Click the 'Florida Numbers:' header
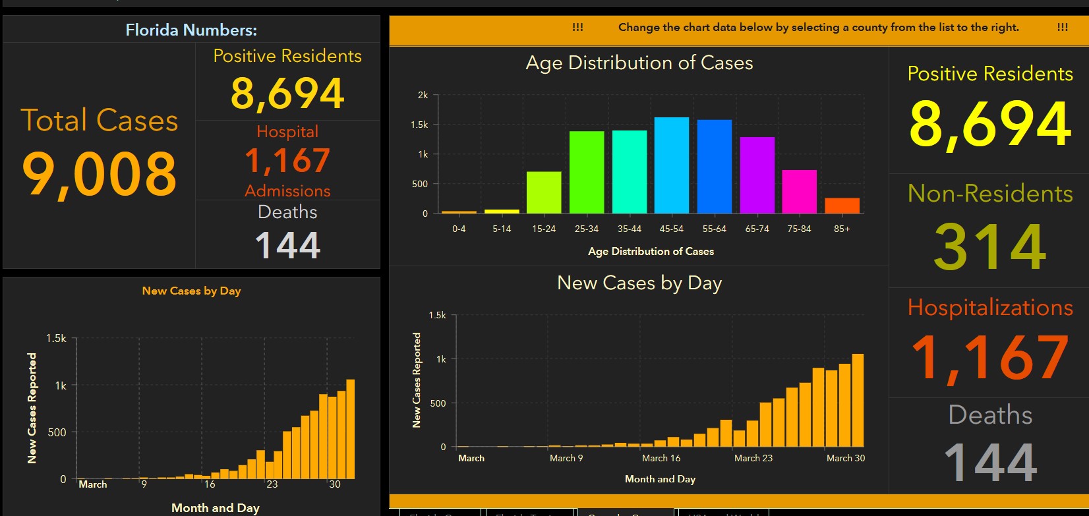Image resolution: width=1089 pixels, height=516 pixels. pyautogui.click(x=191, y=30)
